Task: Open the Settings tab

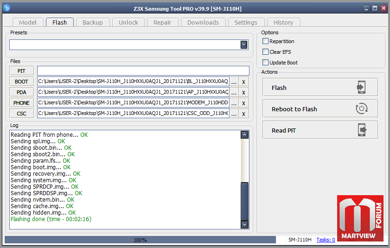Action: [246, 22]
